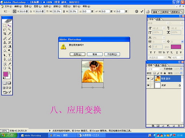The height and width of the screenshot is (138, 185).
Task: Select the Blur tool
Action: point(5,50)
